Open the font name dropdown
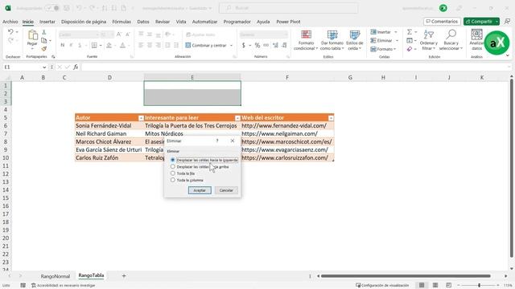Image resolution: width=515 pixels, height=289 pixels. pyautogui.click(x=97, y=35)
